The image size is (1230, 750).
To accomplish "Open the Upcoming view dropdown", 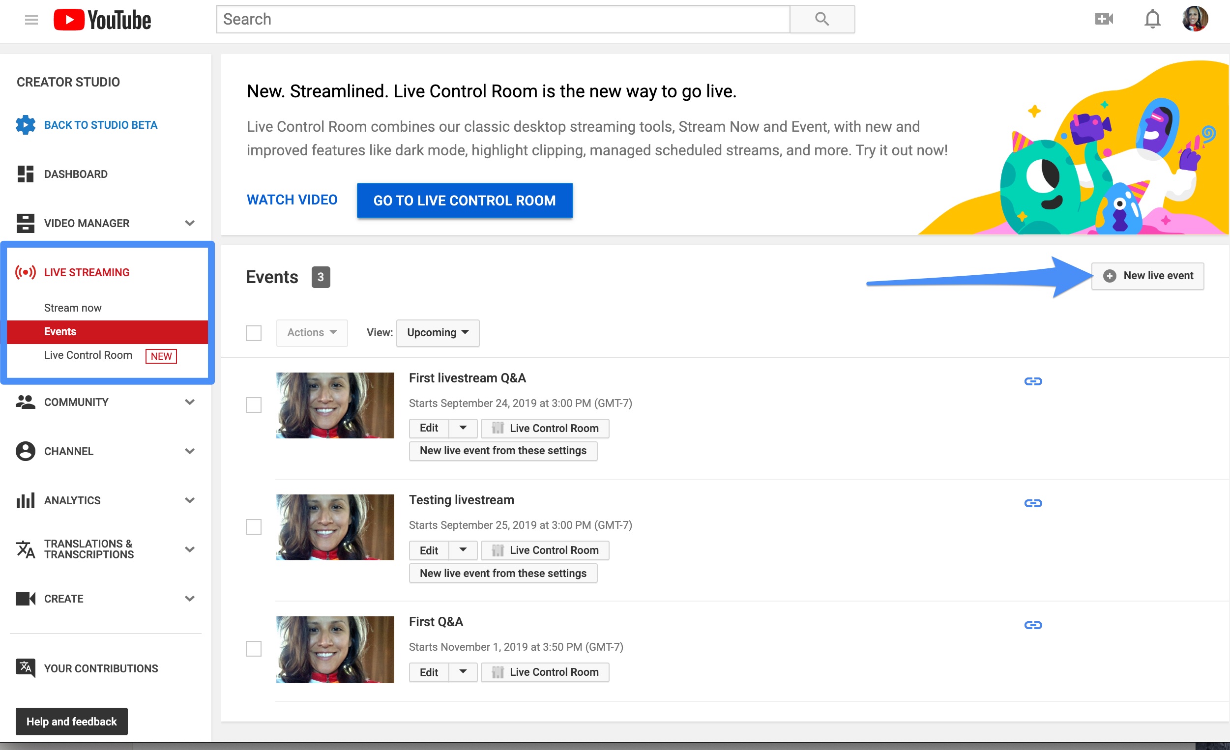I will pos(438,333).
